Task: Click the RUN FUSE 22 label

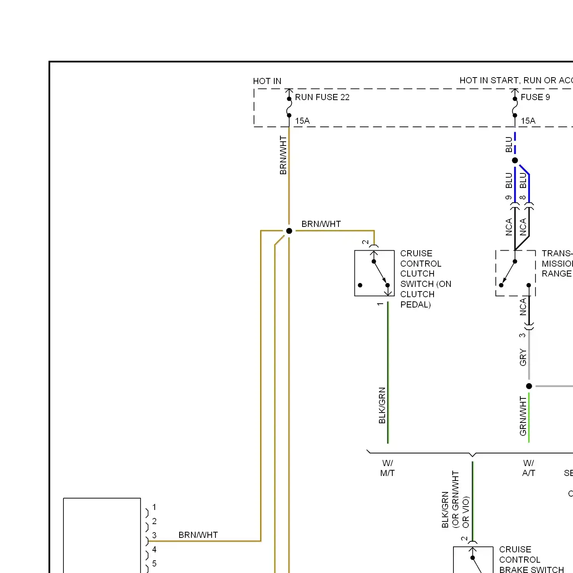Action: coord(322,97)
